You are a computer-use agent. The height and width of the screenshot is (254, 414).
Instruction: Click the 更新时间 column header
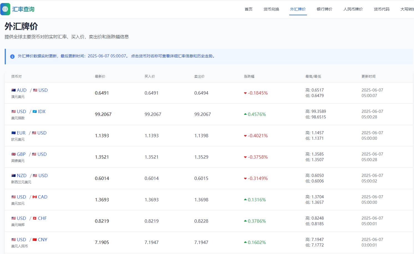pos(369,77)
